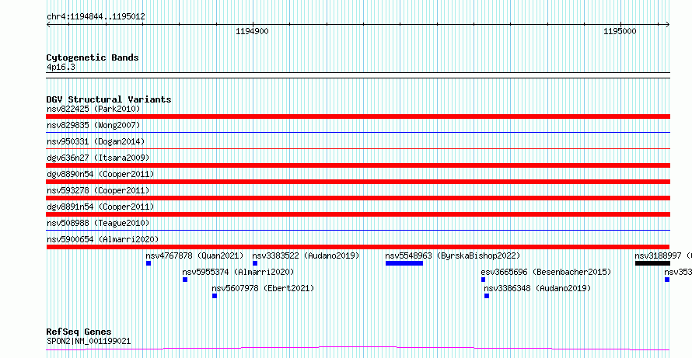
Task: Click nsv3383522 (Audano2019) label
Action: point(306,255)
